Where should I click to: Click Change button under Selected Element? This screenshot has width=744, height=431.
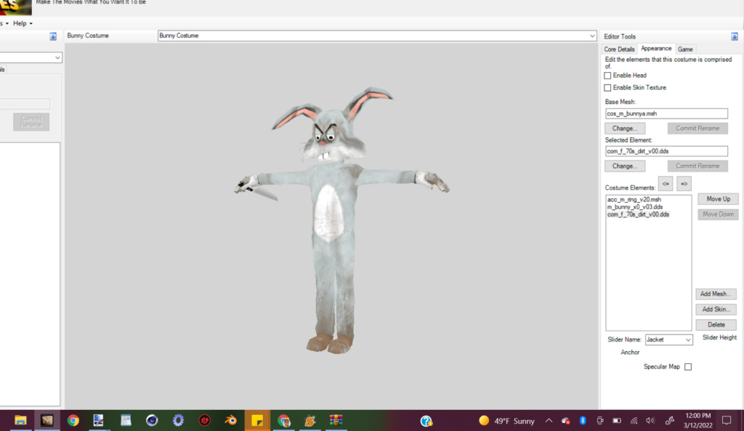coord(624,166)
